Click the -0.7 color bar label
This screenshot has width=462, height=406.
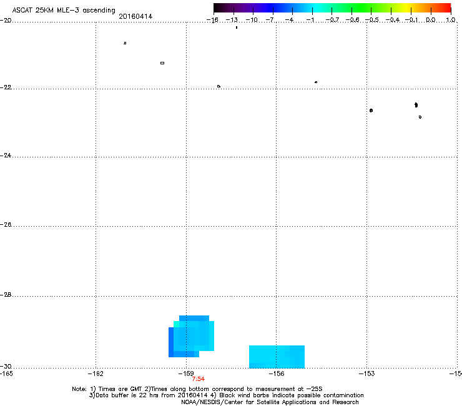pos(332,20)
